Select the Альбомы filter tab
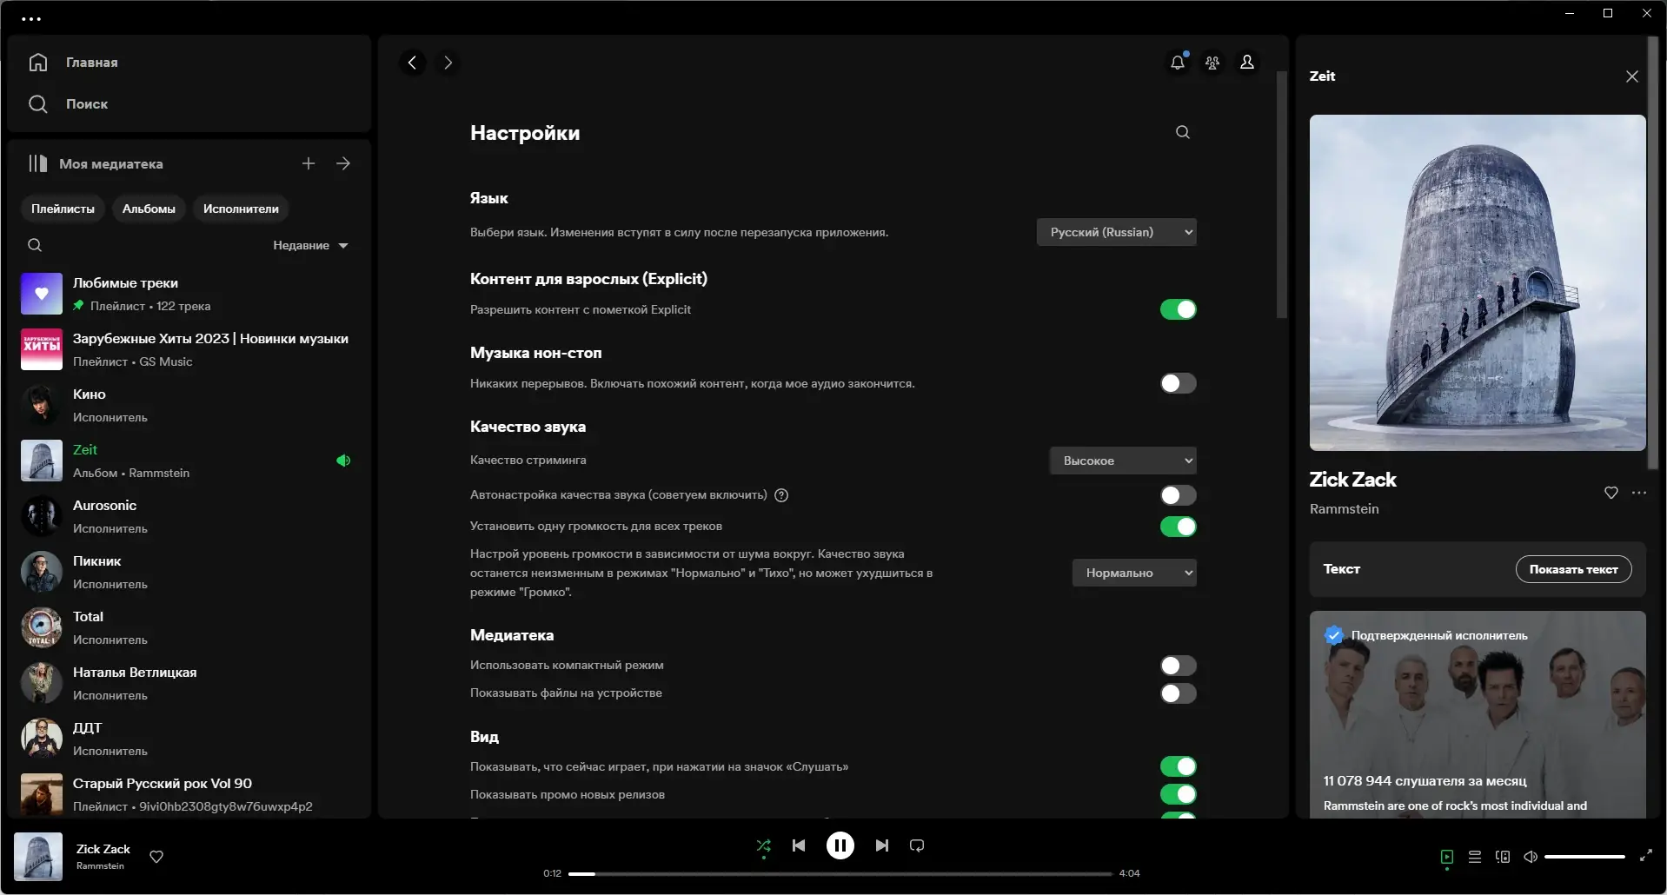The height and width of the screenshot is (895, 1667). point(149,209)
